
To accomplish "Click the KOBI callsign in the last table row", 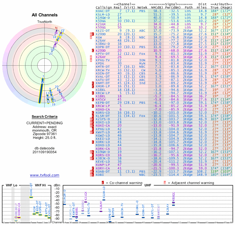I will [100, 175].
